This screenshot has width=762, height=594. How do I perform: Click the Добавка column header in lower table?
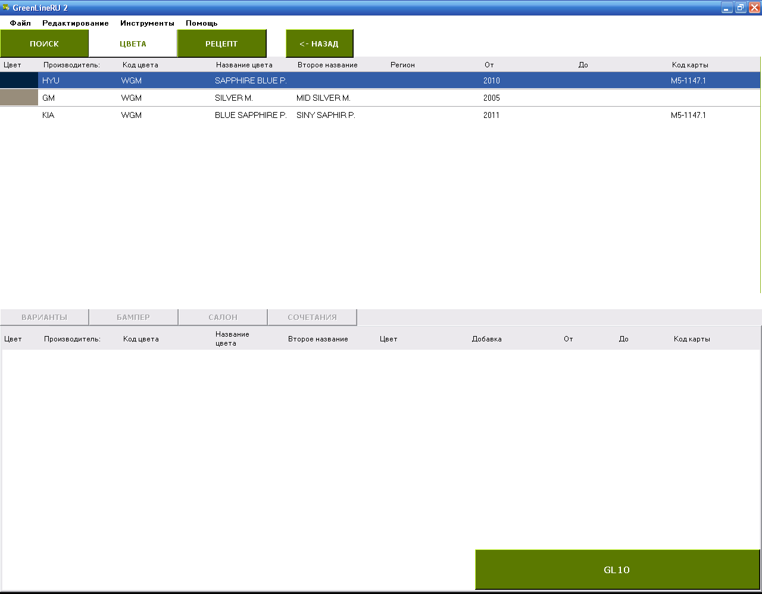(486, 339)
